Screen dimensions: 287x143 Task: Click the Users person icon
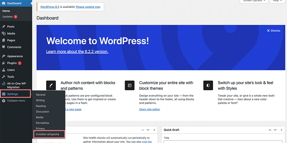tap(4, 70)
